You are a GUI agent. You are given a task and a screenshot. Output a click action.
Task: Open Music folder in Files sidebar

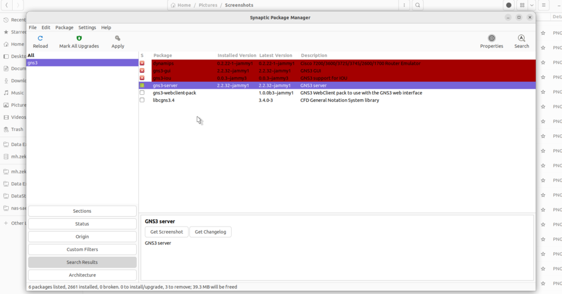pos(17,93)
